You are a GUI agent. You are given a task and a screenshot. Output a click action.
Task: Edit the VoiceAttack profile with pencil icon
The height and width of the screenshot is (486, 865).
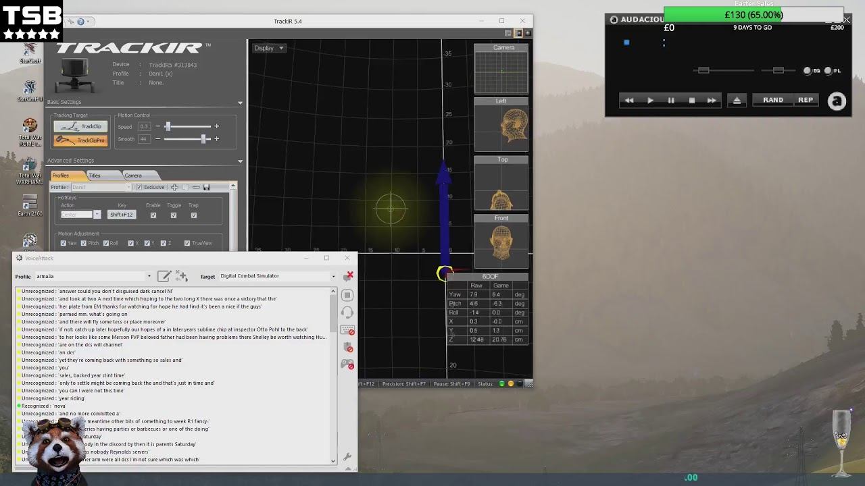(164, 276)
